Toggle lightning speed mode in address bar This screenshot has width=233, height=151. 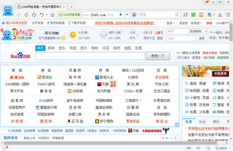pos(121,15)
